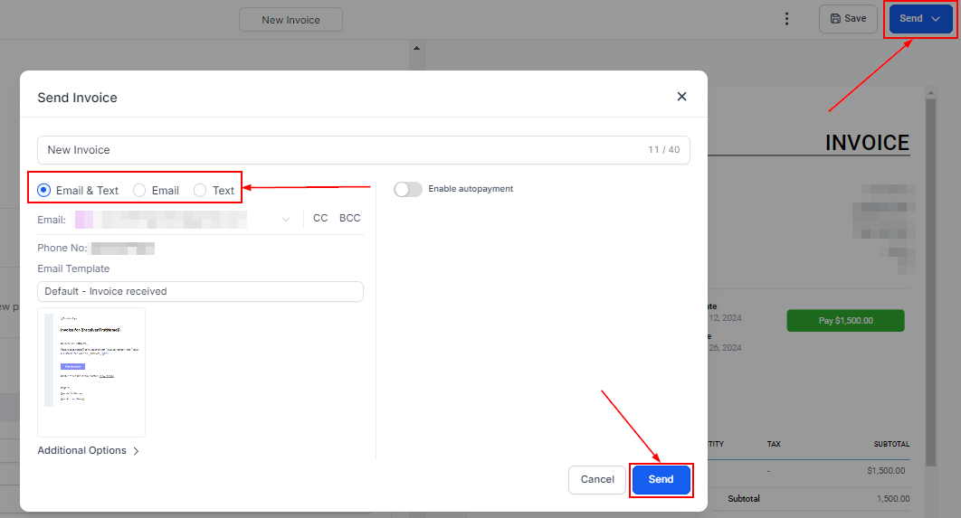Add CC recipients
Image resolution: width=961 pixels, height=518 pixels.
click(x=320, y=218)
